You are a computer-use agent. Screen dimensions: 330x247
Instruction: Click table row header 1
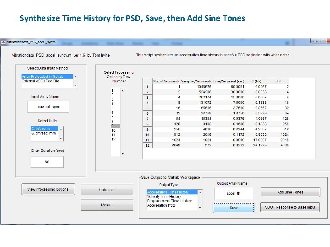coord(148,87)
